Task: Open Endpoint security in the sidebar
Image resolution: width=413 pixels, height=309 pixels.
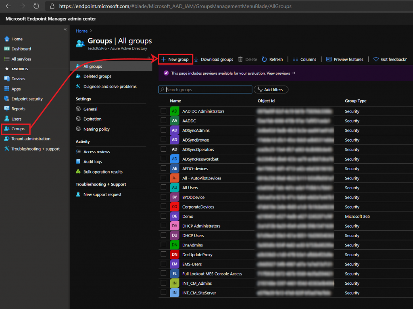Action: click(x=27, y=99)
